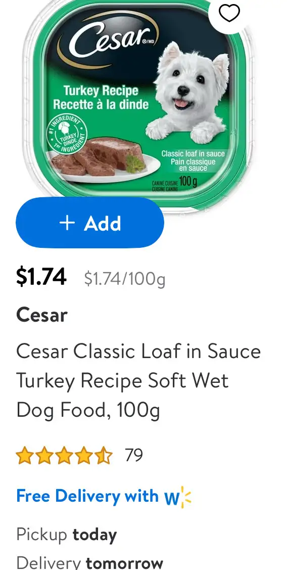The width and height of the screenshot is (287, 570).
Task: Click the bold Cesar brand name
Action: point(42,315)
